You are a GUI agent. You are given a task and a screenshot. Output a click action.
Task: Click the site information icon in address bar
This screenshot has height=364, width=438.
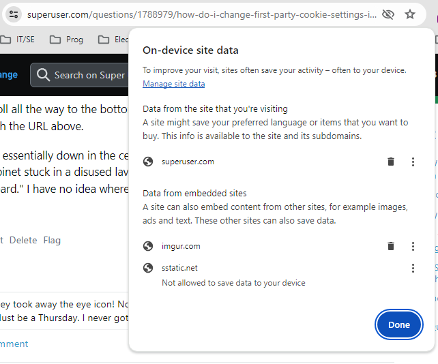[x=14, y=14]
